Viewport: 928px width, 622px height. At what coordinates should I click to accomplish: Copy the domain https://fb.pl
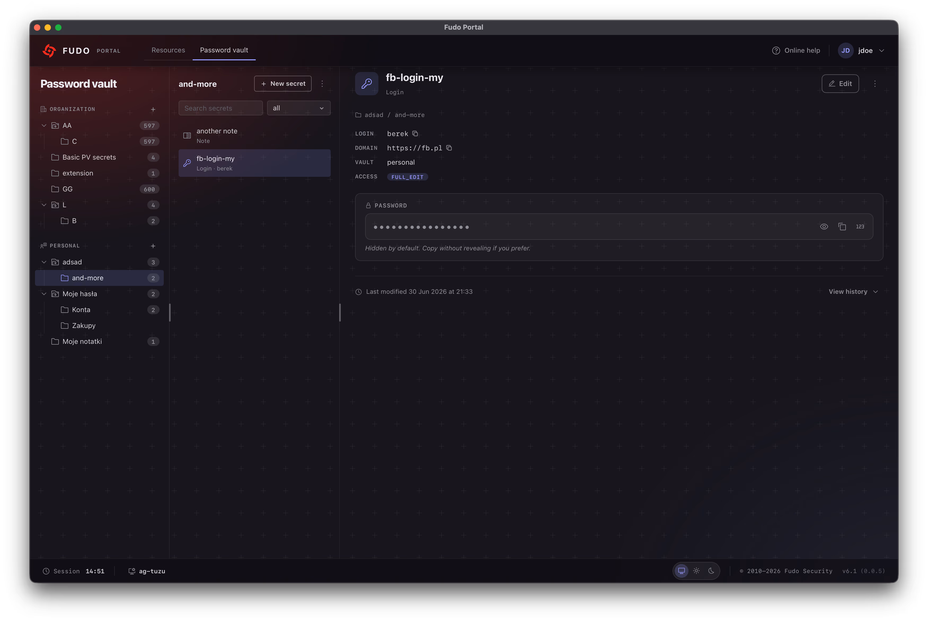click(449, 148)
